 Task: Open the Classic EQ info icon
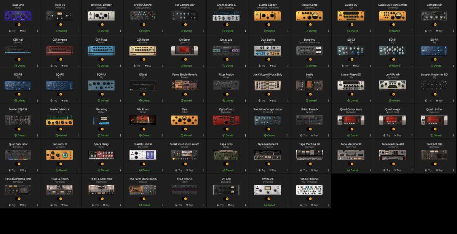tap(371, 31)
